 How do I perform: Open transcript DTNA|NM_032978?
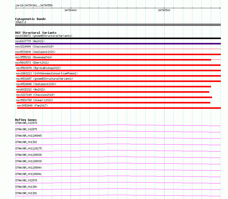26,180
